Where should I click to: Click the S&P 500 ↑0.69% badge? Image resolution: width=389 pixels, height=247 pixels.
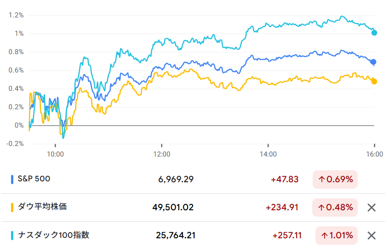click(x=335, y=180)
